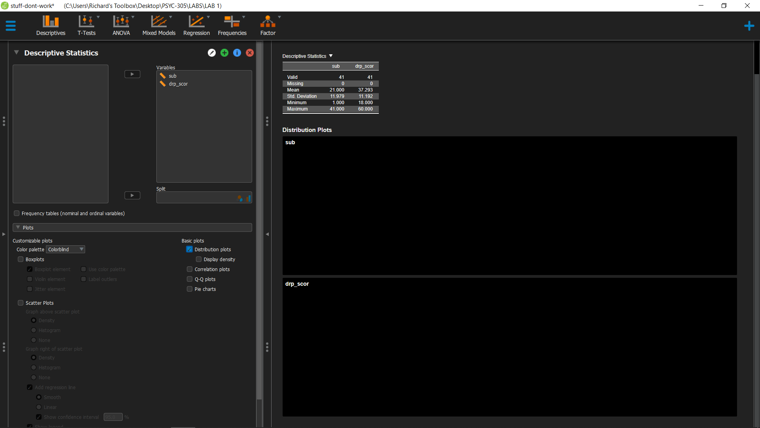The width and height of the screenshot is (760, 428).
Task: Duplicate the analysis with the green plus button
Action: [224, 52]
